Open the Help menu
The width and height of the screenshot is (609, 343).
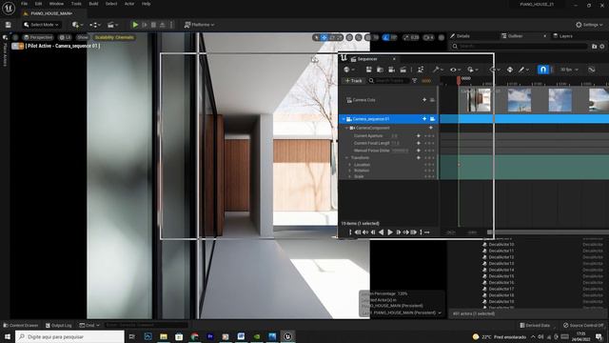[x=146, y=4]
